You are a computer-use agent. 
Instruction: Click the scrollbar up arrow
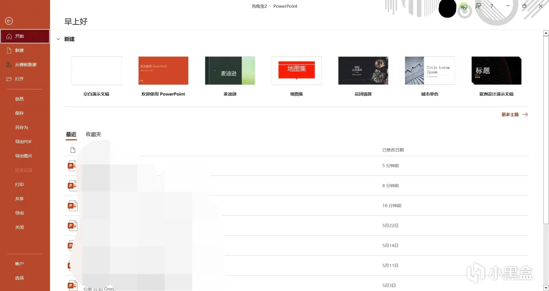click(x=546, y=33)
